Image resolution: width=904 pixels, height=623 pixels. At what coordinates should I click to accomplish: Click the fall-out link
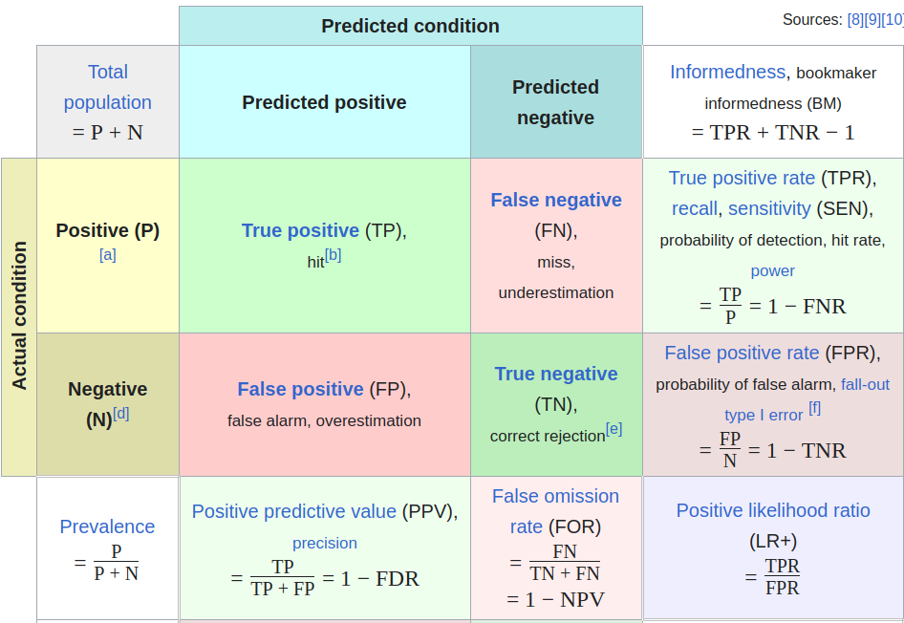coord(865,384)
